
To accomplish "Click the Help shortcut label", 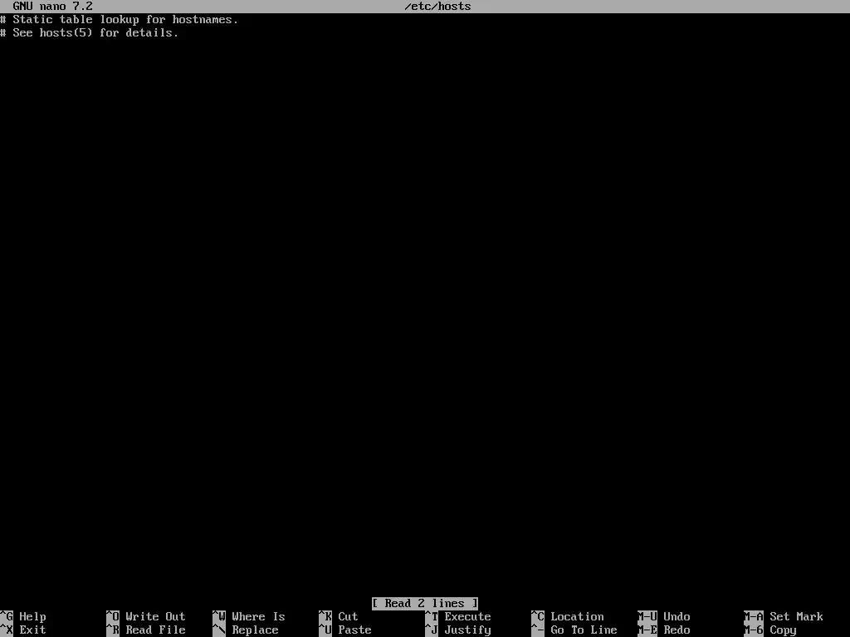I will point(32,616).
